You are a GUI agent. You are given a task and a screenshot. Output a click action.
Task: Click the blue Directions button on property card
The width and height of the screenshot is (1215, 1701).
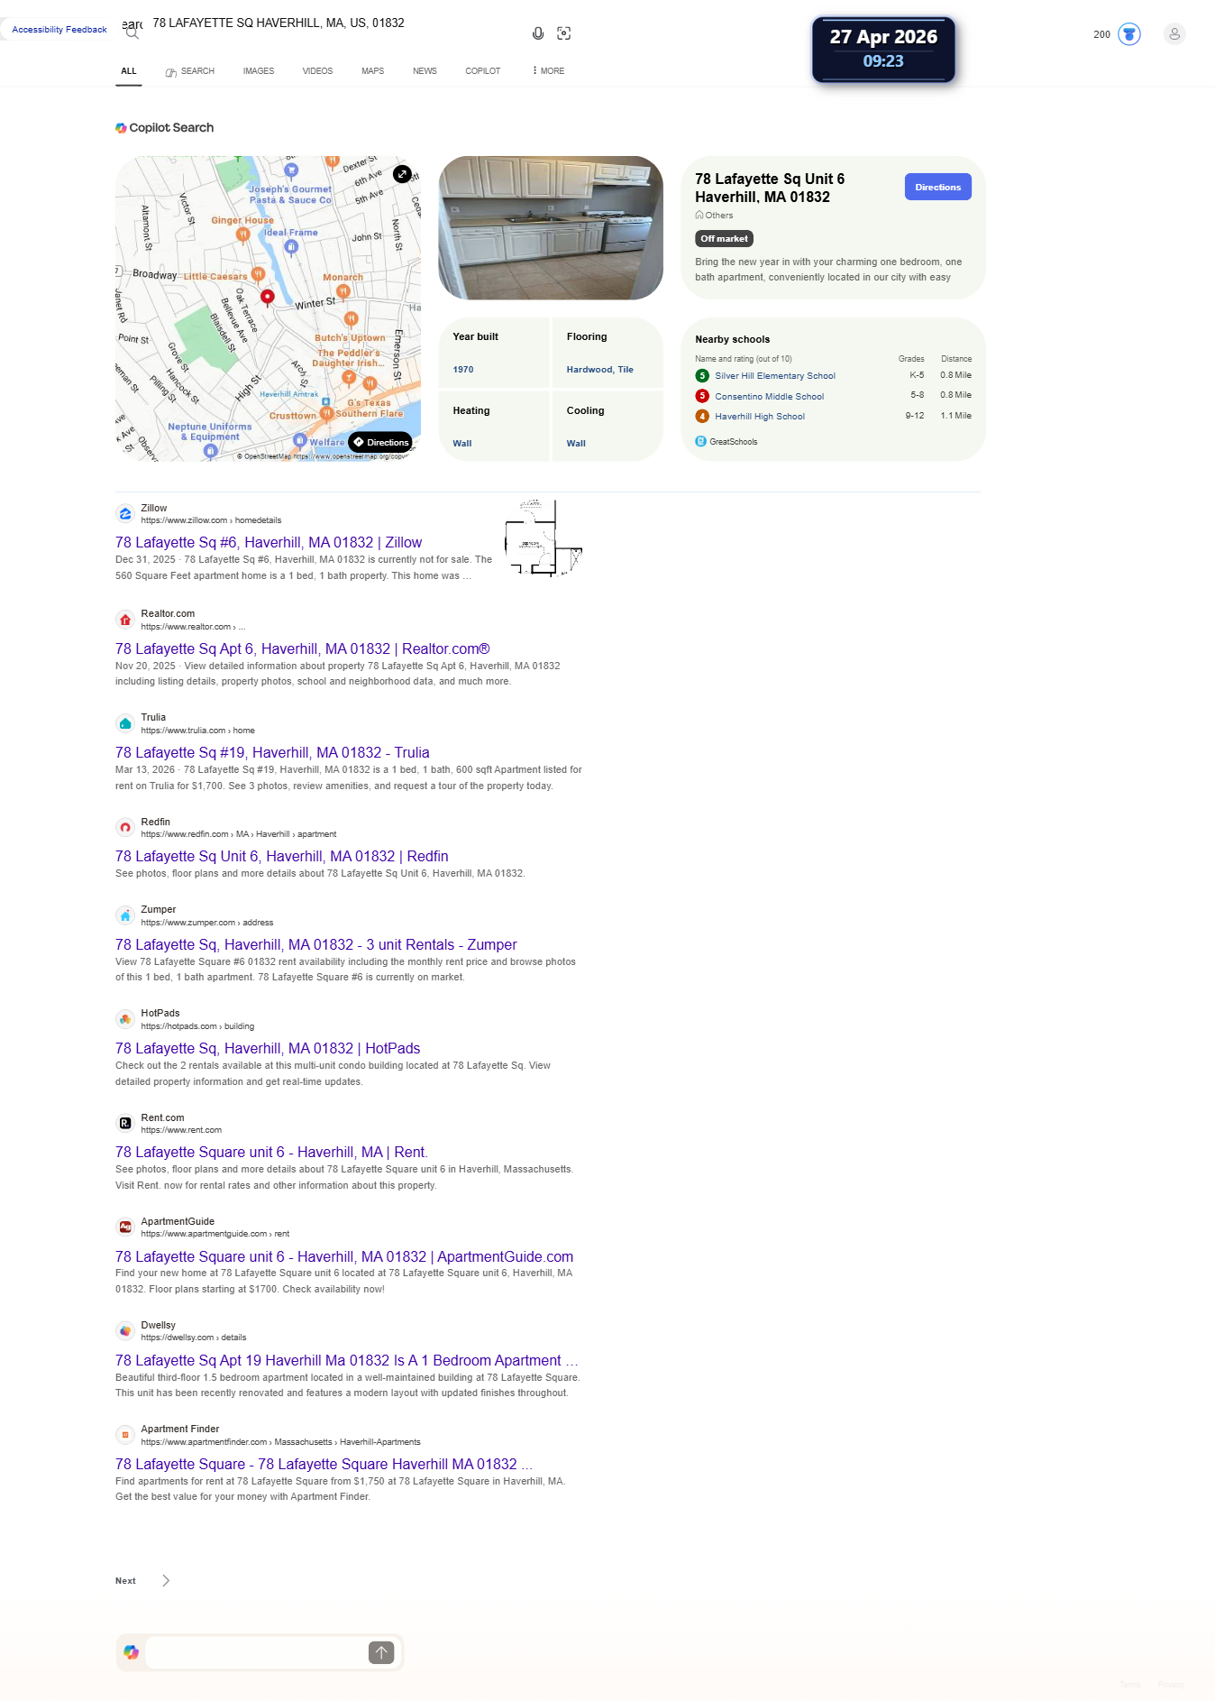click(937, 188)
